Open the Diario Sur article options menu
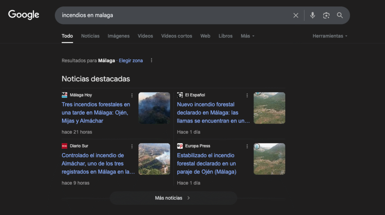This screenshot has height=215, width=385. [132, 146]
